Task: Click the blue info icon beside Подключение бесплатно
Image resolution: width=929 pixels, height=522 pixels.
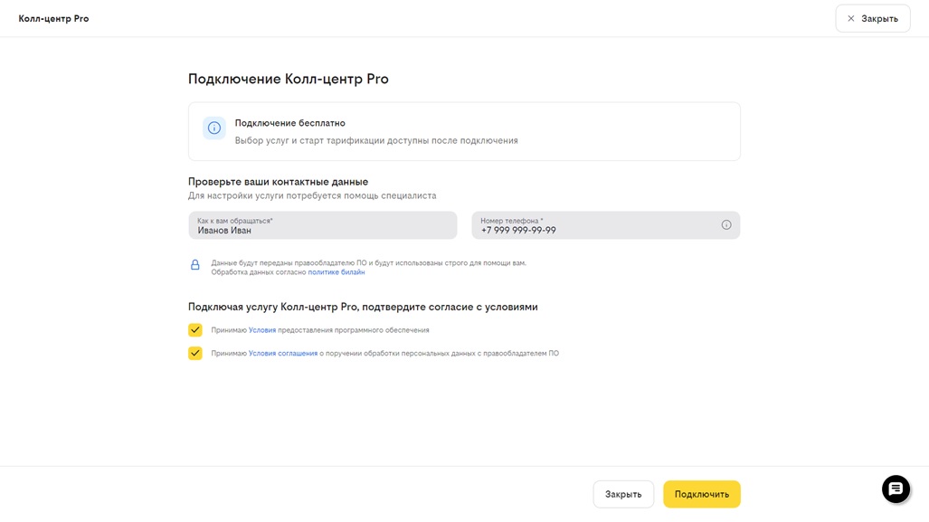Action: [214, 128]
